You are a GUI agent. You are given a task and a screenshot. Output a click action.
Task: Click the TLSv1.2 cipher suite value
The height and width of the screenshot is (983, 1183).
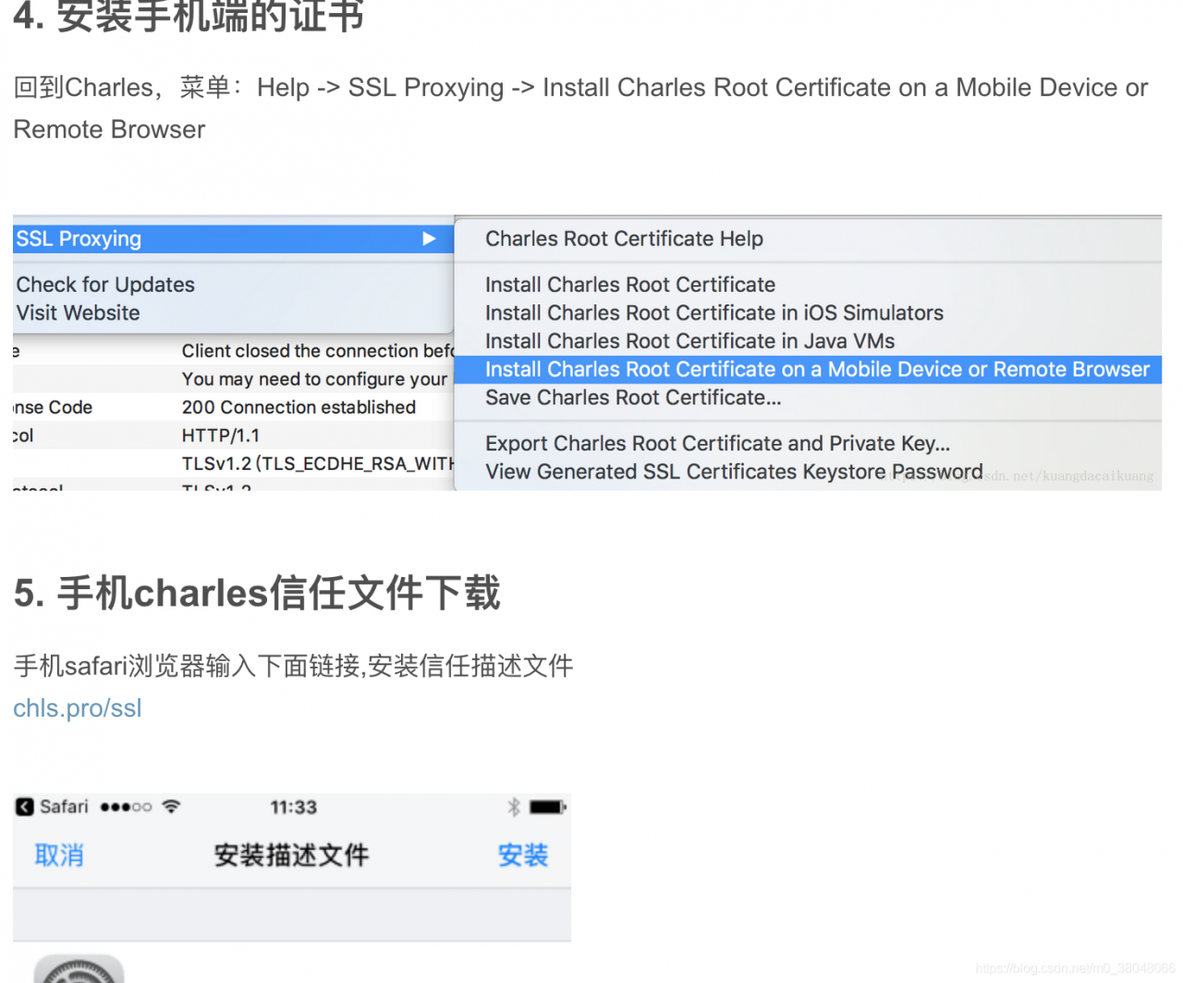pyautogui.click(x=318, y=463)
